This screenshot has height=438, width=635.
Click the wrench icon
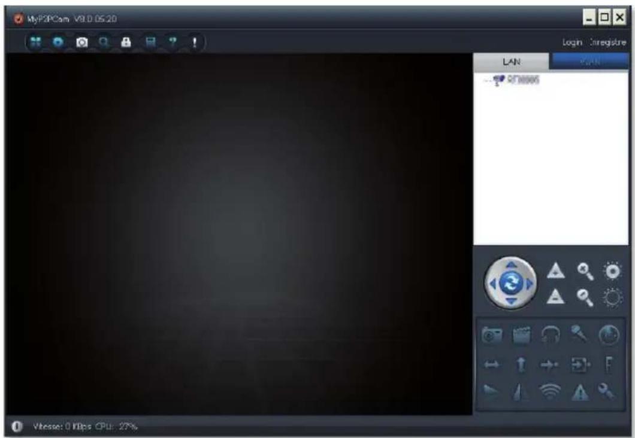coord(606,391)
